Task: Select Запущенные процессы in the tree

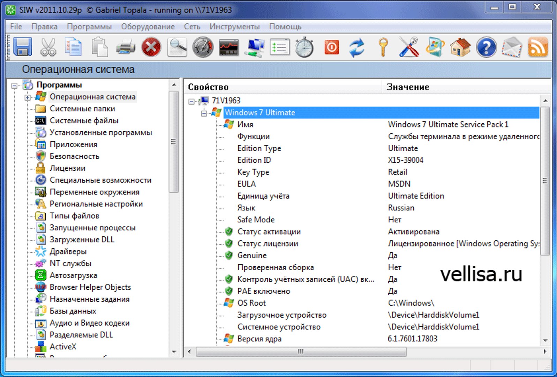Action: pos(92,228)
